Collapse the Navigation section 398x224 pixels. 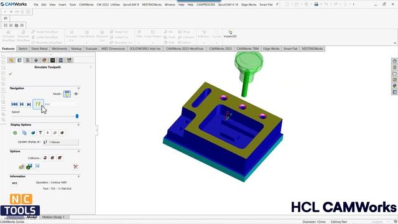(78, 88)
